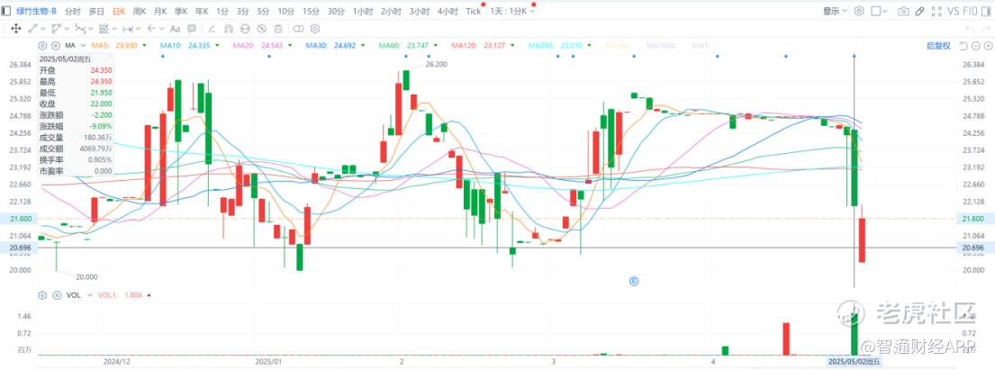Select the Aa text annotation tool
Screen dimensions: 995x370
pos(176,29)
